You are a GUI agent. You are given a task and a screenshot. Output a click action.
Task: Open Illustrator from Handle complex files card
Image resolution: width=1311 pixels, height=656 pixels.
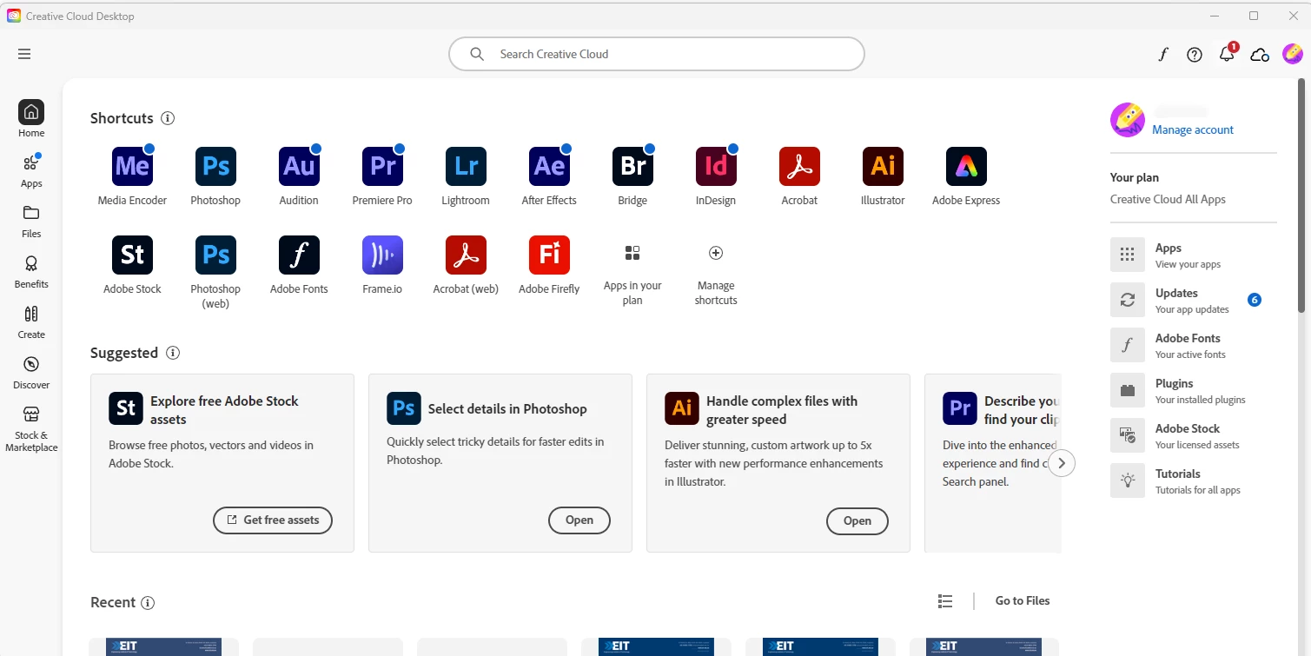click(x=857, y=520)
